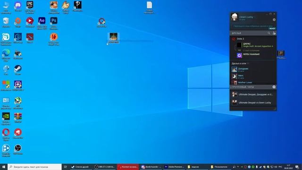Open chat with friend Mother Lover

click(253, 83)
